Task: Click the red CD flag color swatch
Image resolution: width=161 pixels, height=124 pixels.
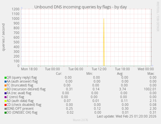Action: [x=6, y=105]
